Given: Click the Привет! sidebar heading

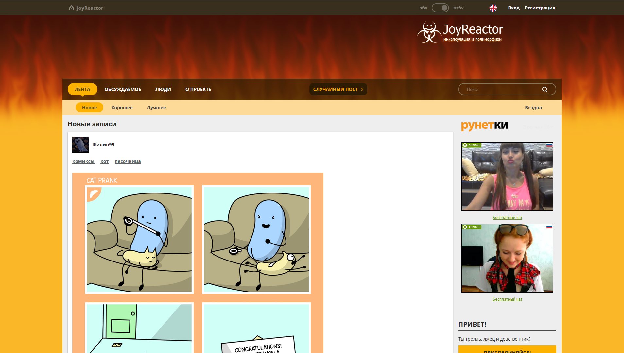Looking at the screenshot, I should (x=472, y=324).
